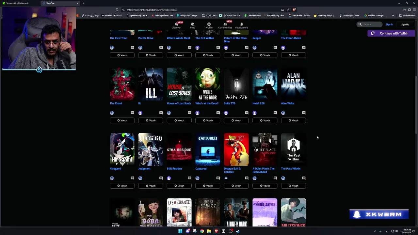Click the Brave shields icon in the address bar
This screenshot has width=418, height=235.
coord(294,10)
